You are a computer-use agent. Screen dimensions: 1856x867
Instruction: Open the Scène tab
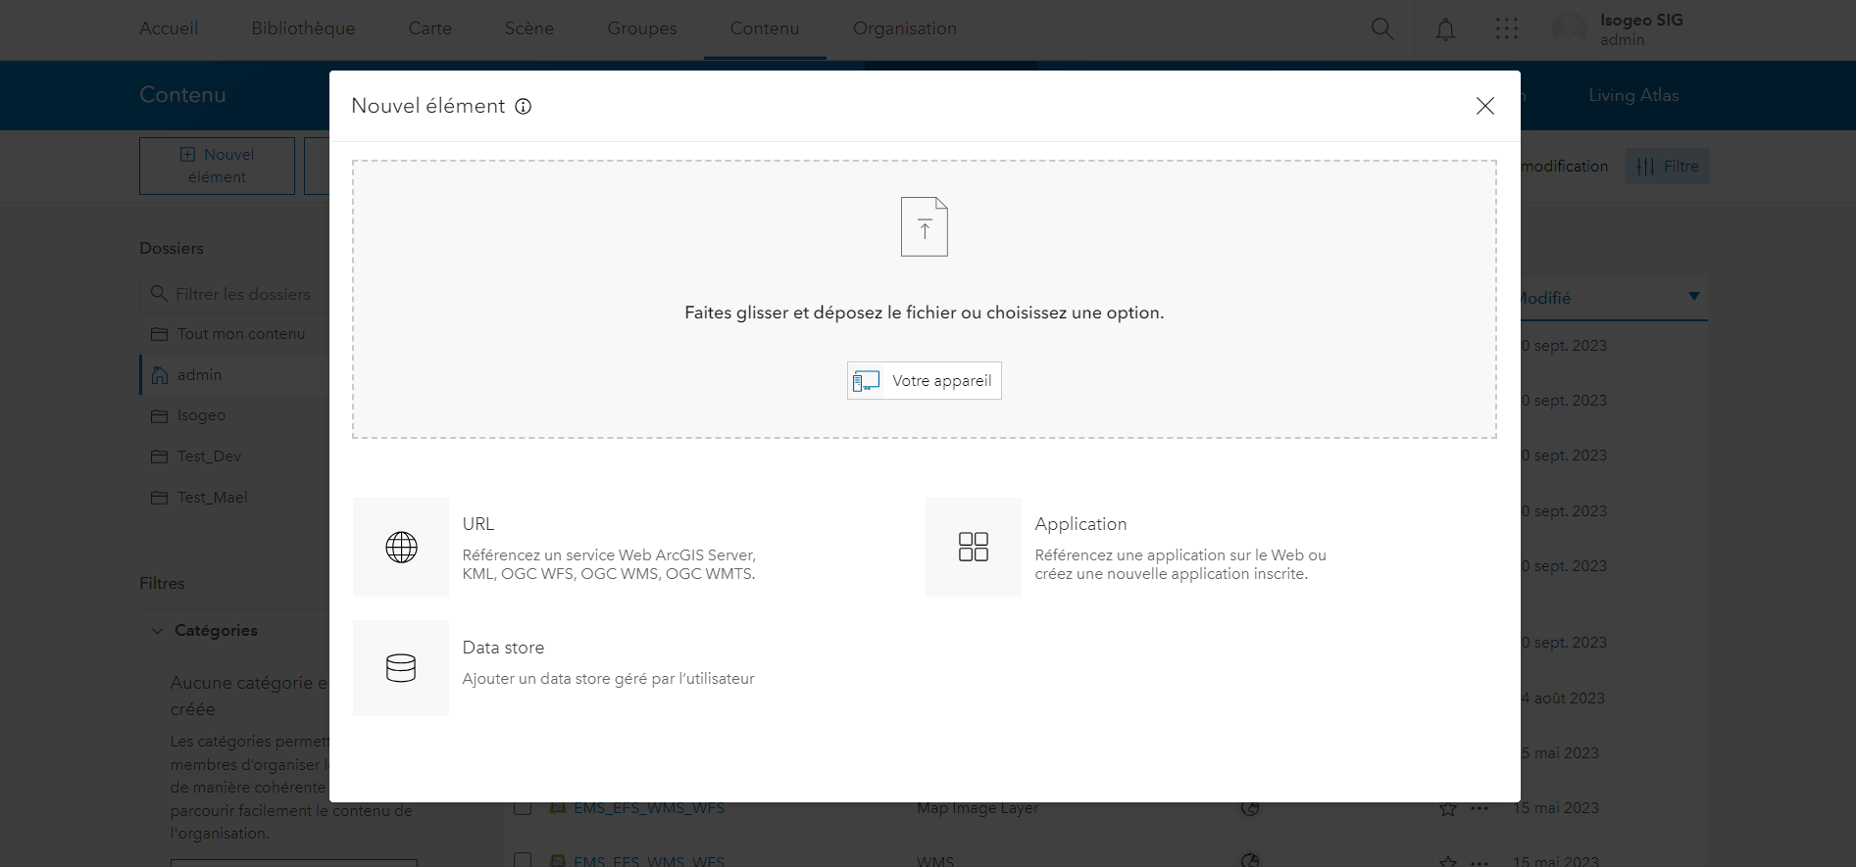point(529,28)
